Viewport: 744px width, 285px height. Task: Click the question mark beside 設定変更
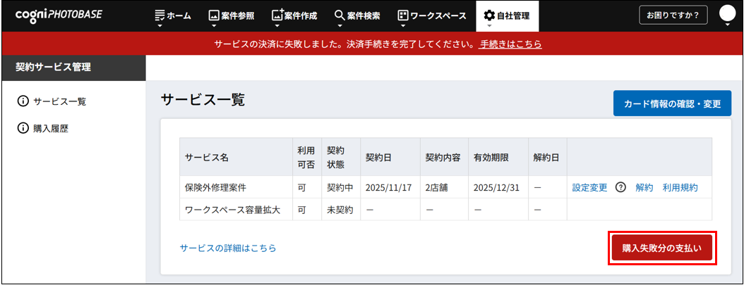(621, 188)
